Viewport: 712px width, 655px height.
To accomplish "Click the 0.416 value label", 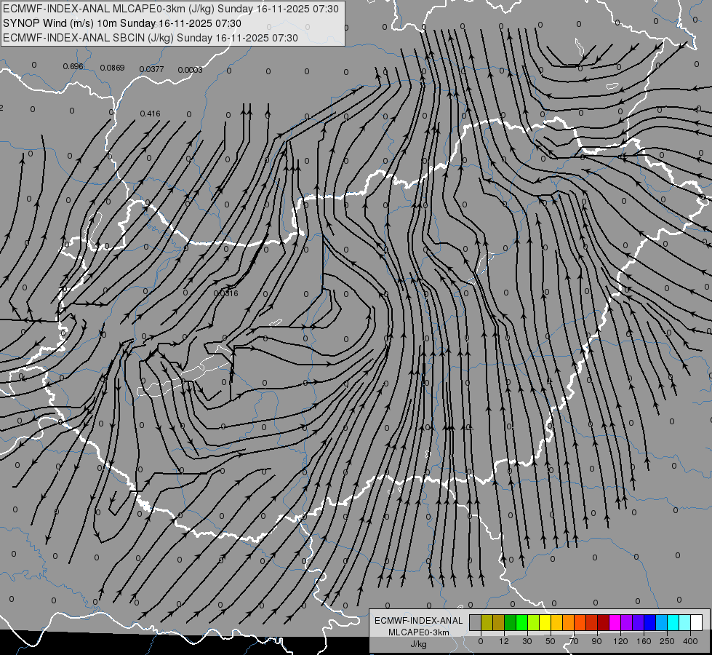I will coord(150,114).
